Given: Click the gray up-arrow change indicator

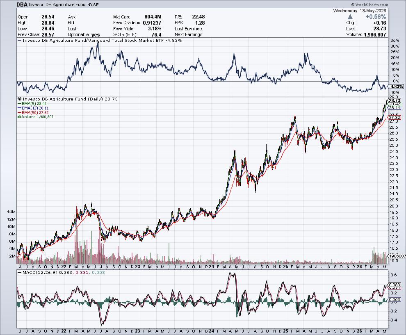Looking at the screenshot, I should pos(350,17).
